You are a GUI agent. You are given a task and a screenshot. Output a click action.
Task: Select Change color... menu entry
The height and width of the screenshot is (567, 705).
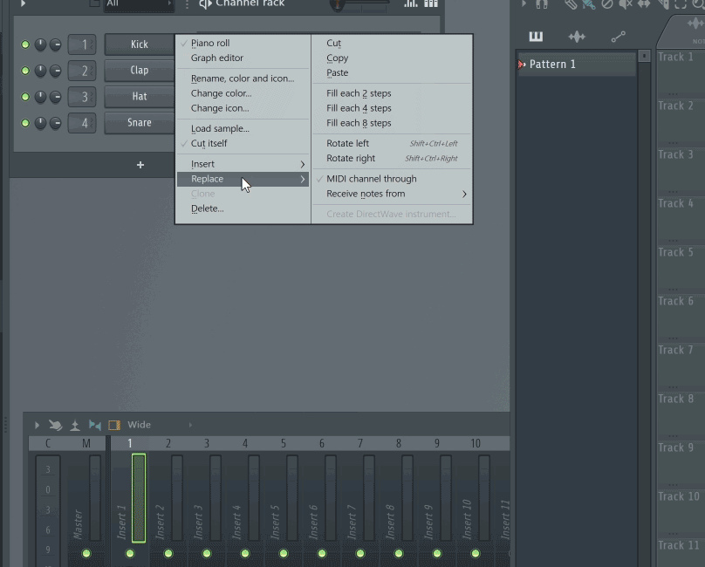pos(243,93)
